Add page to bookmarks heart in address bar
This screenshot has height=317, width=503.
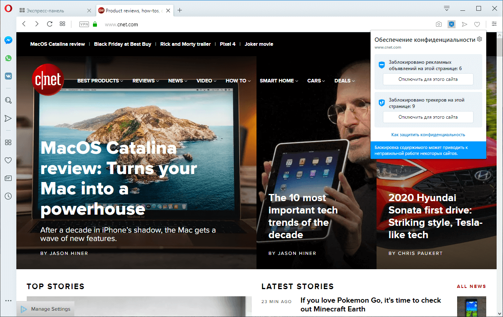pos(477,24)
